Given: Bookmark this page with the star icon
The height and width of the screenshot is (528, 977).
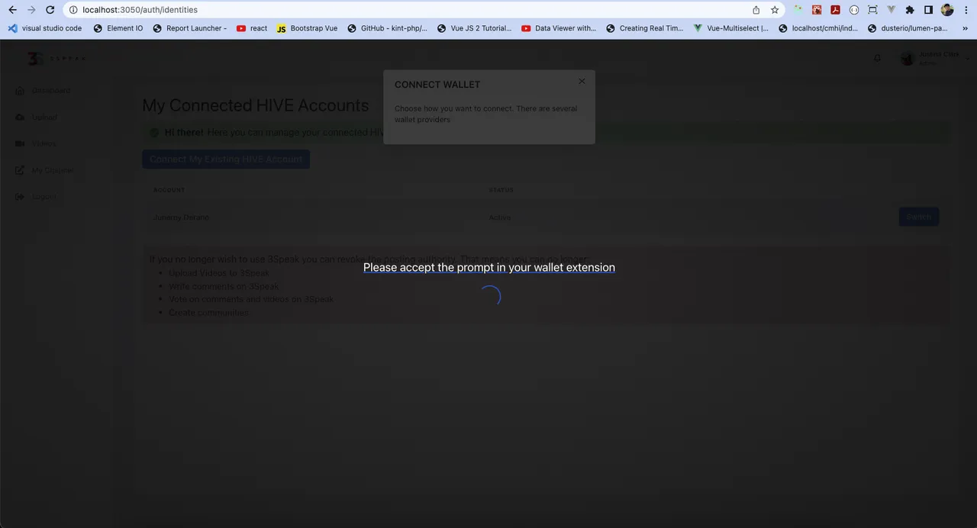Looking at the screenshot, I should pyautogui.click(x=775, y=10).
